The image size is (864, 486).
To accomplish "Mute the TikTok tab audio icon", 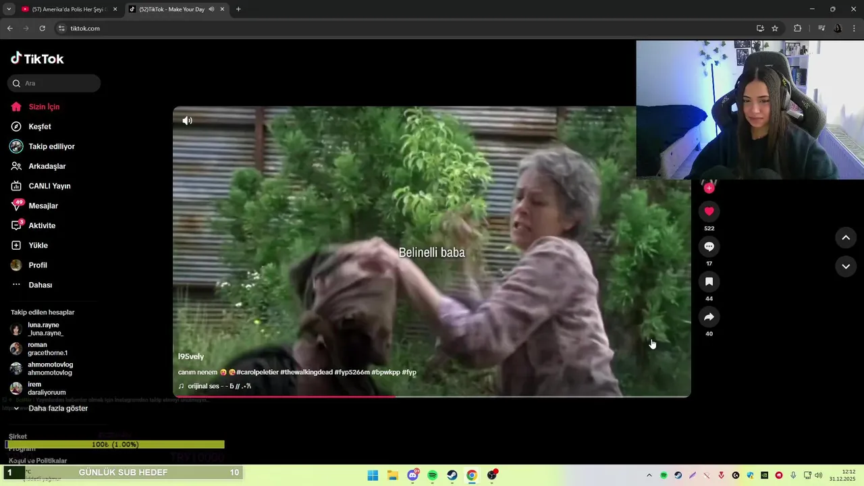I will [211, 9].
